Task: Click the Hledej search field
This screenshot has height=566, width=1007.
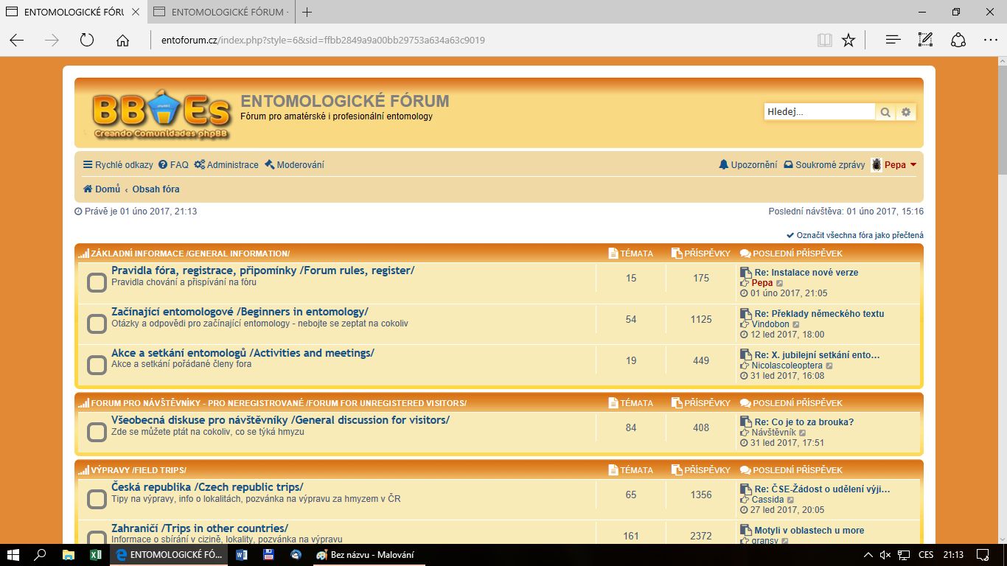Action: 819,112
